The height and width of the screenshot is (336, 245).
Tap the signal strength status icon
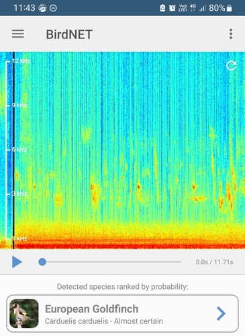(x=203, y=8)
